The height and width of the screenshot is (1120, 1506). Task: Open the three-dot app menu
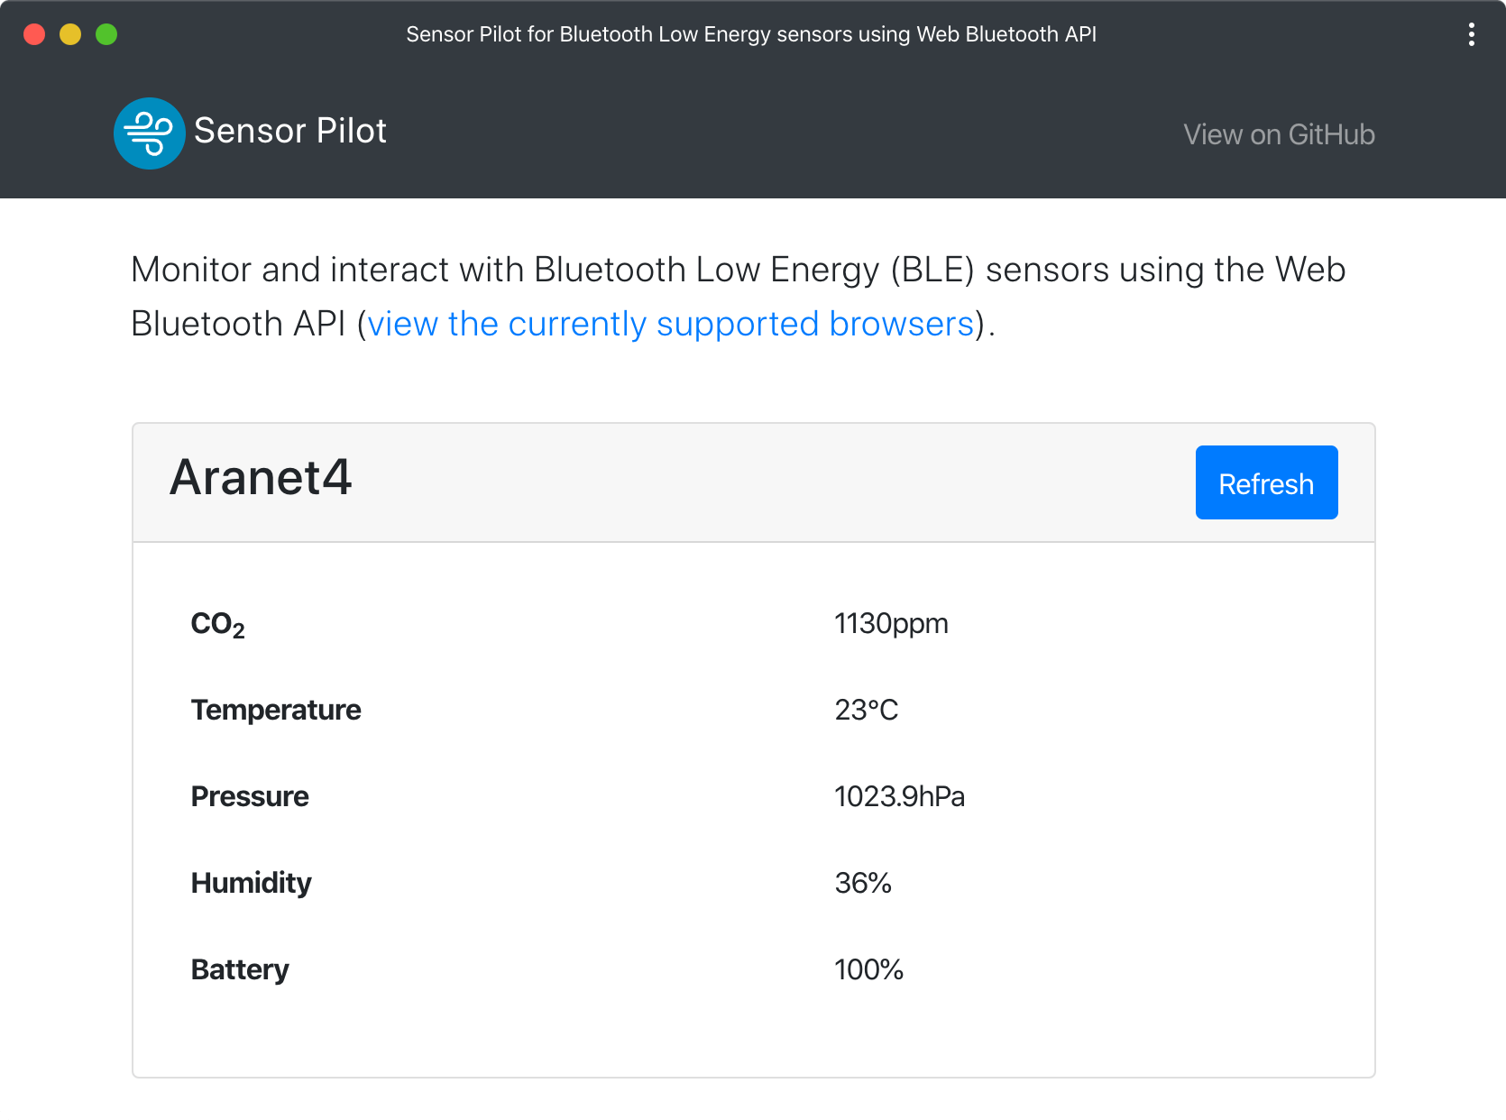pyautogui.click(x=1471, y=34)
